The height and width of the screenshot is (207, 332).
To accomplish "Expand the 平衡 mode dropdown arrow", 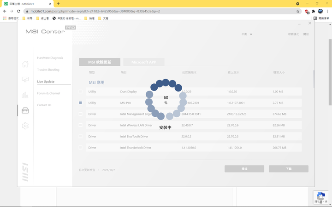I will tap(251, 34).
